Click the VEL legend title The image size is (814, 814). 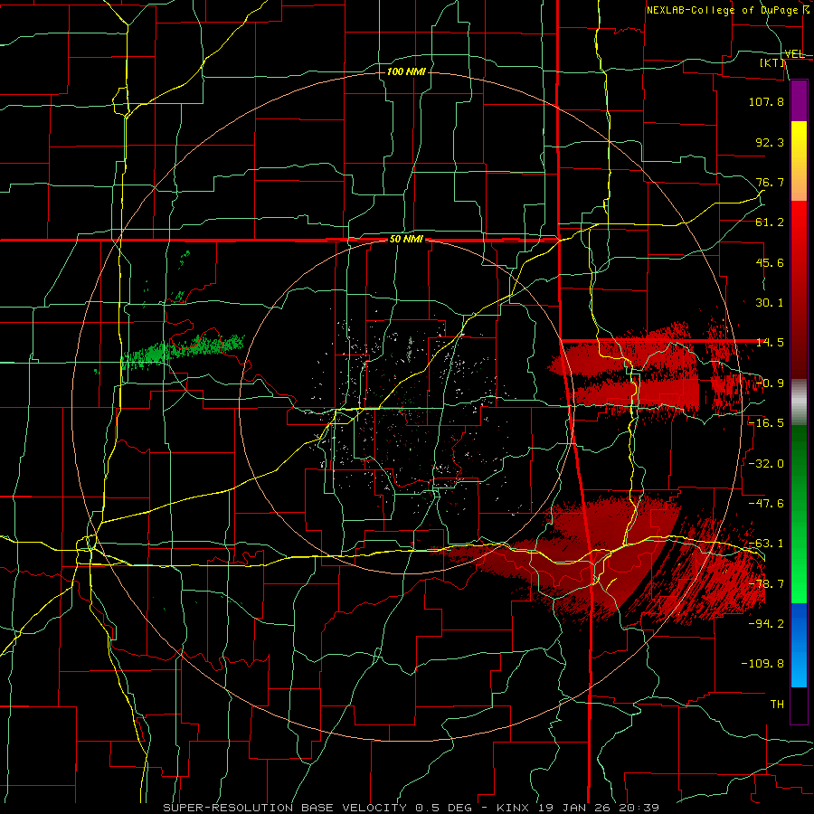click(x=795, y=54)
